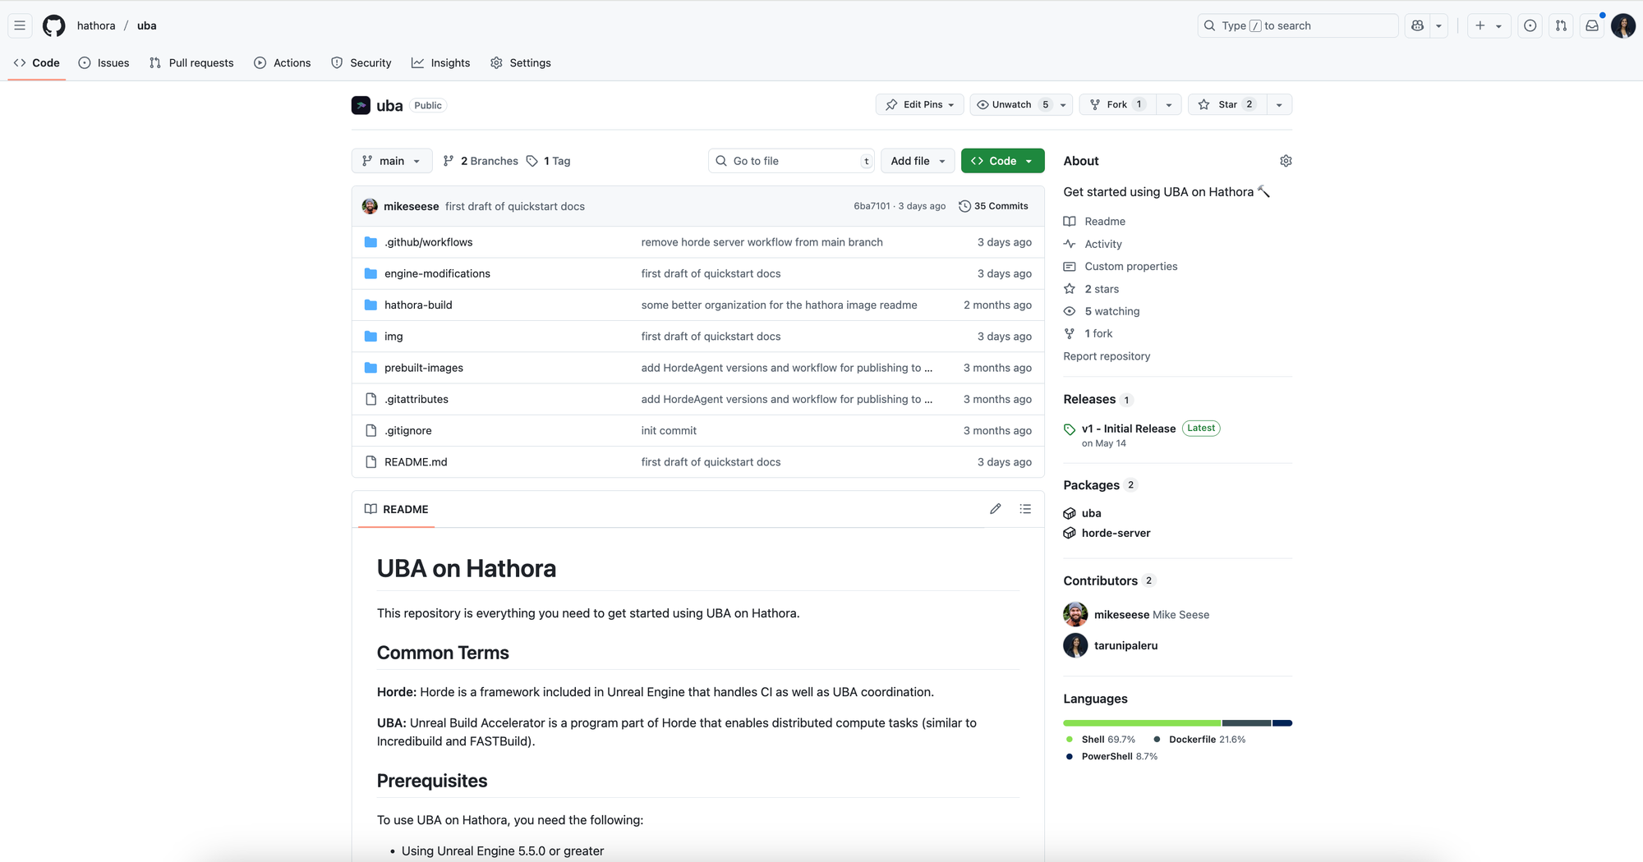Select the Code tab
Screen dimensions: 1643x862
tap(37, 62)
